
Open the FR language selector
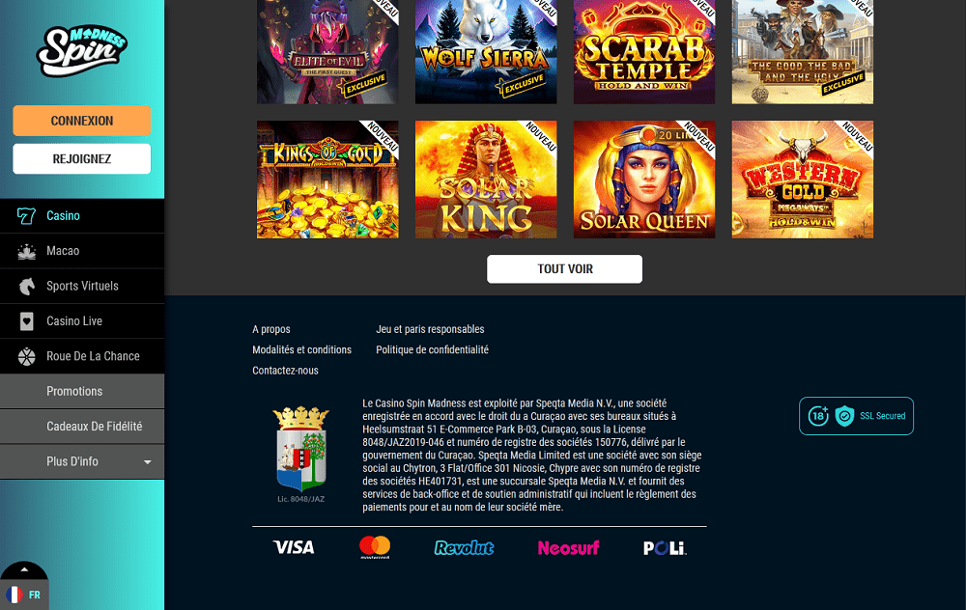[23, 595]
